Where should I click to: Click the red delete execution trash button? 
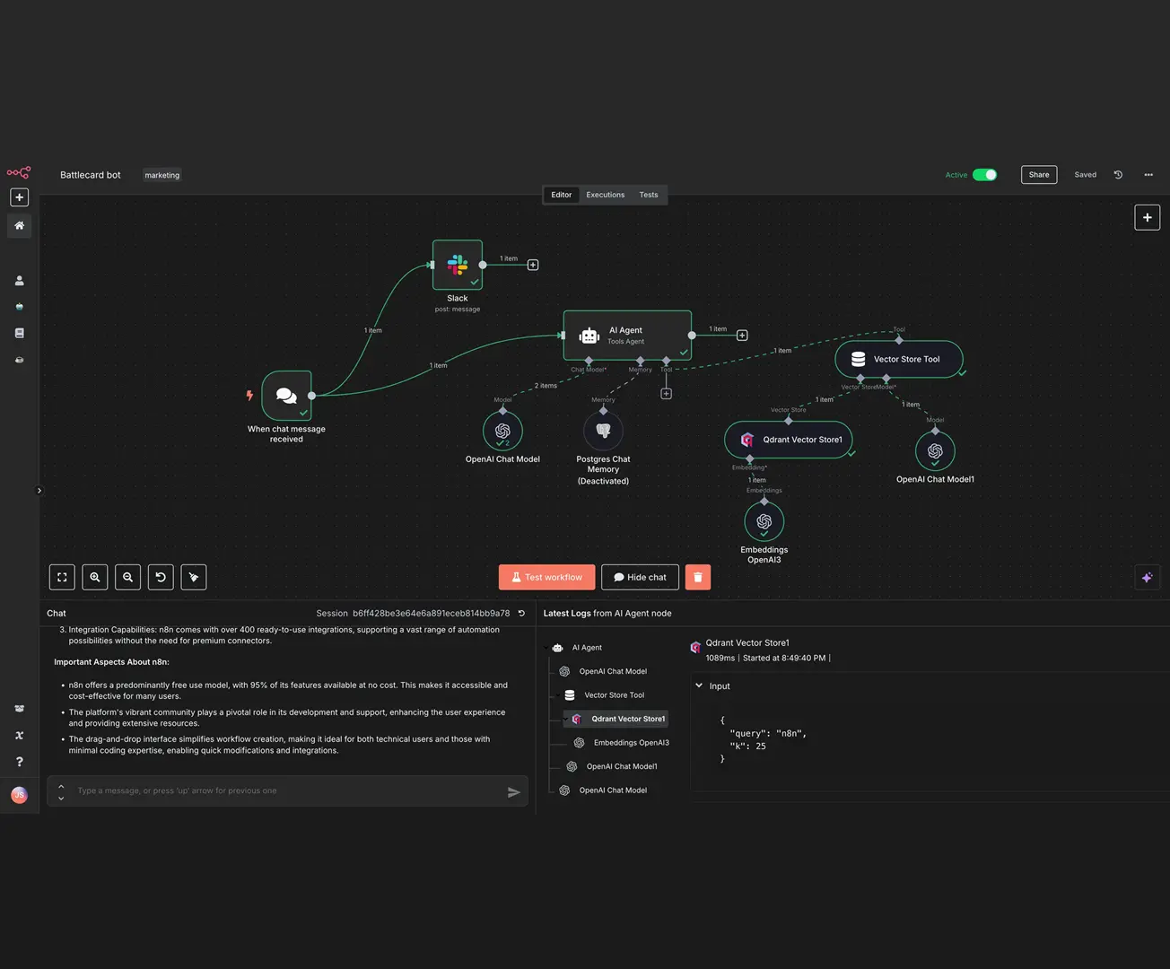(x=698, y=577)
